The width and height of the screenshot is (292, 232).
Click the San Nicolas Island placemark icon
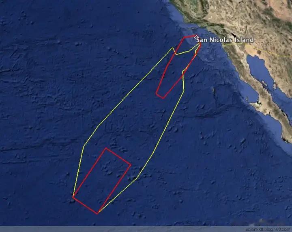click(196, 38)
